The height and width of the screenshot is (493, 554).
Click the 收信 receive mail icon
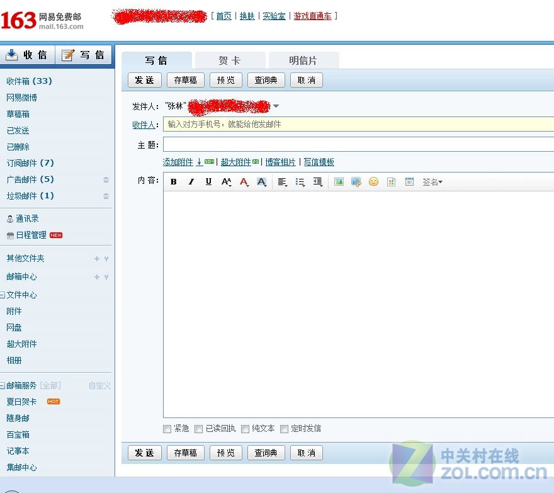coord(28,55)
